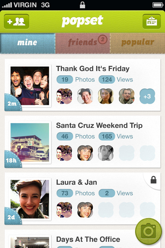Open the profile card icon
The width and height of the screenshot is (165, 248).
pos(152,21)
